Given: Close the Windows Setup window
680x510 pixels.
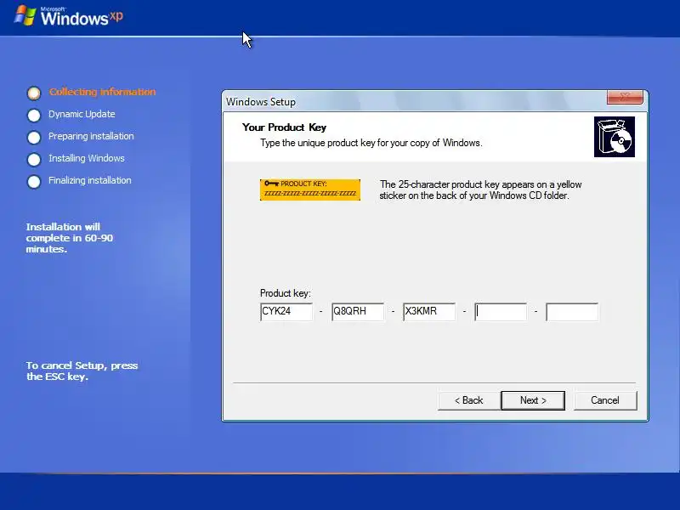Looking at the screenshot, I should (x=625, y=97).
